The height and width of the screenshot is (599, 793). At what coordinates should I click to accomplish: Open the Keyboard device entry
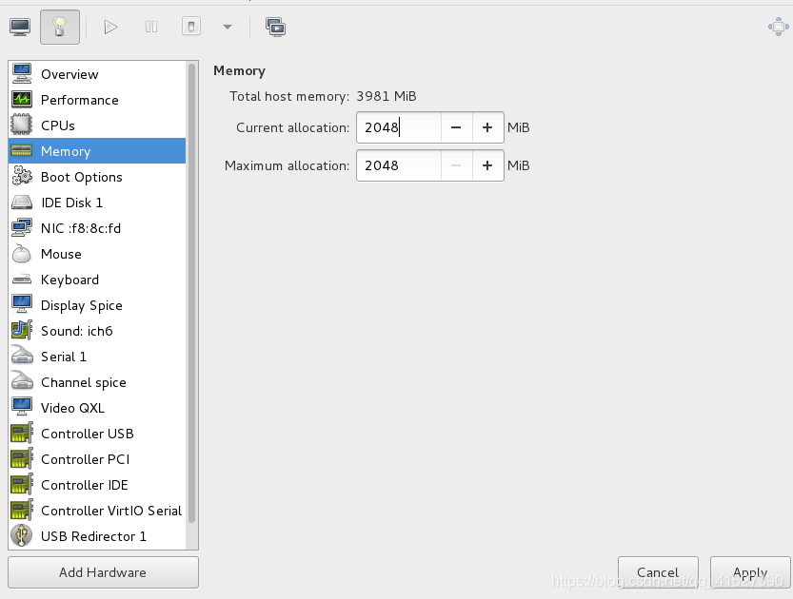97,280
